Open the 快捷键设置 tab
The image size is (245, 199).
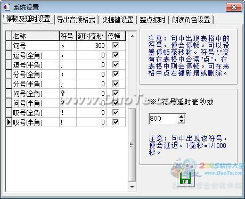point(117,20)
